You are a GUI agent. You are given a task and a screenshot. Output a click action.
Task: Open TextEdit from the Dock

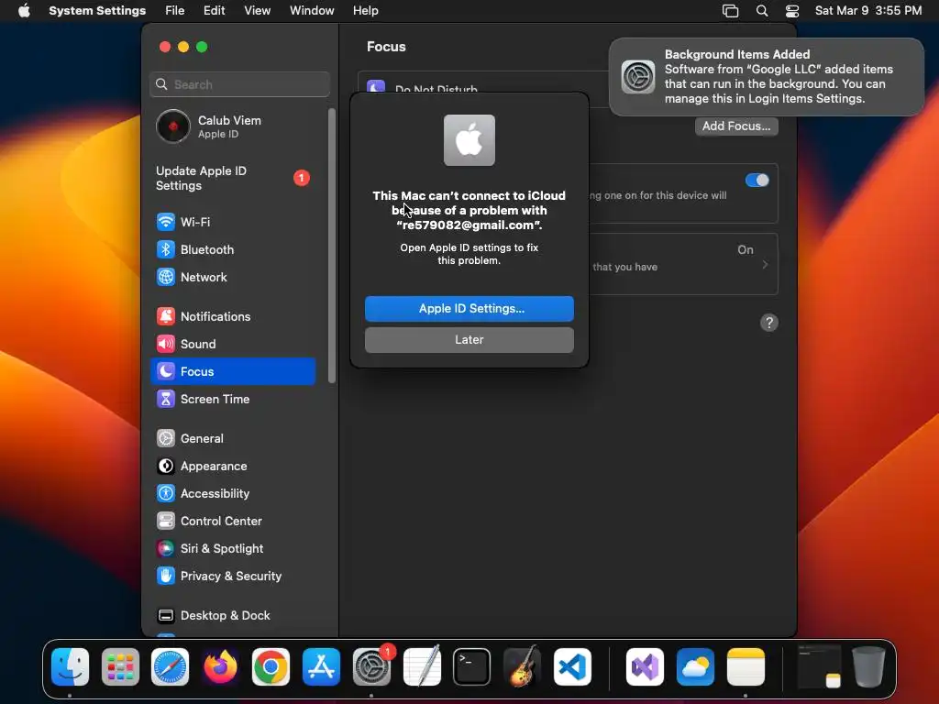422,667
